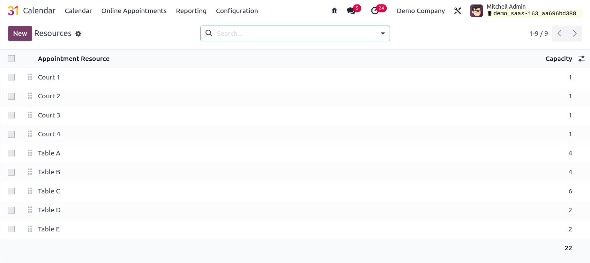Open the Table B record
Screen dimensions: 590x263
[49, 172]
